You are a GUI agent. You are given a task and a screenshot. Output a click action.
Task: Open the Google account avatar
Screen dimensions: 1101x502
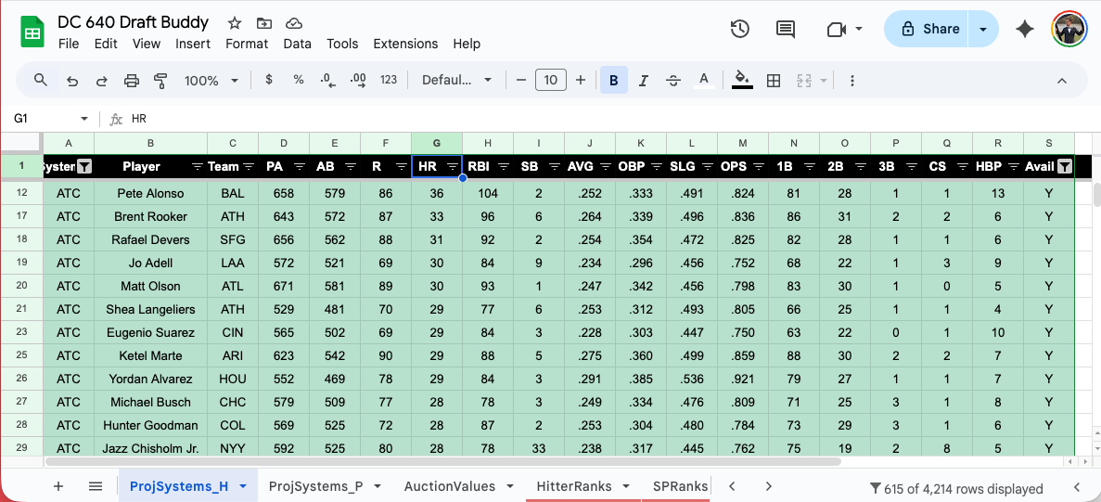1069,29
